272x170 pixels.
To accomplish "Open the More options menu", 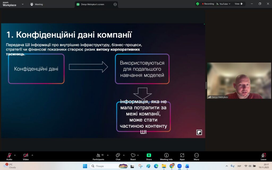I will (x=196, y=156).
